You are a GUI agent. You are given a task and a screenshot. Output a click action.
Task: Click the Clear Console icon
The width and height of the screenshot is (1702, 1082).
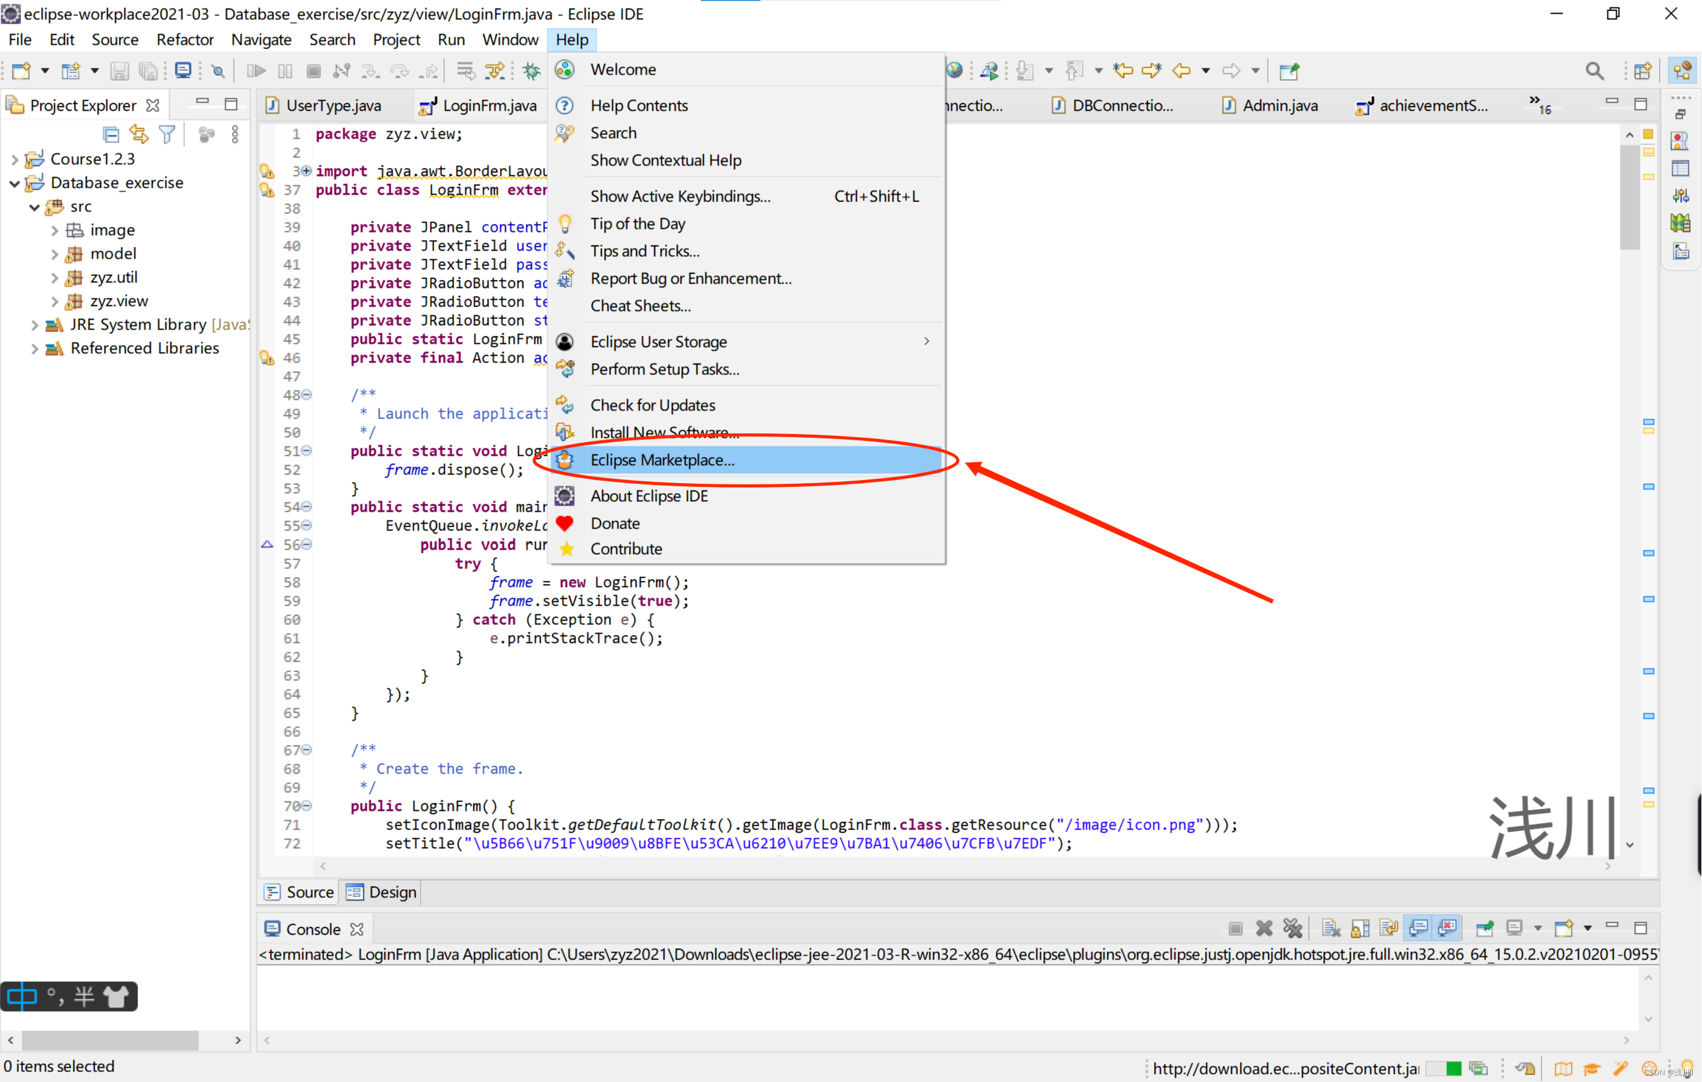pyautogui.click(x=1331, y=928)
